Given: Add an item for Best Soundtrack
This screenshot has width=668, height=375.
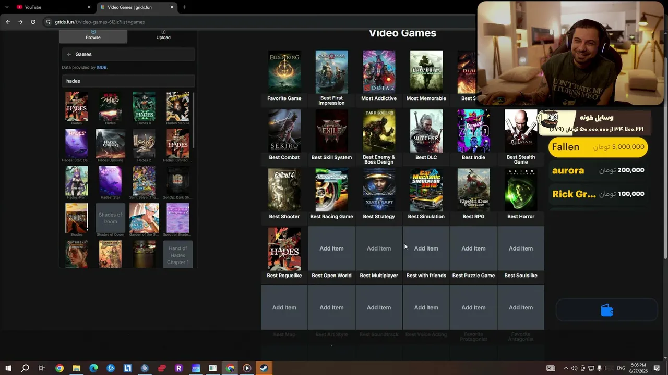Looking at the screenshot, I should click(379, 307).
